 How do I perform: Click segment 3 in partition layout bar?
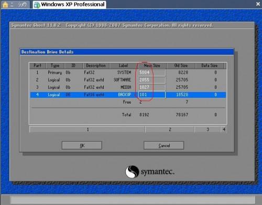click(208, 129)
